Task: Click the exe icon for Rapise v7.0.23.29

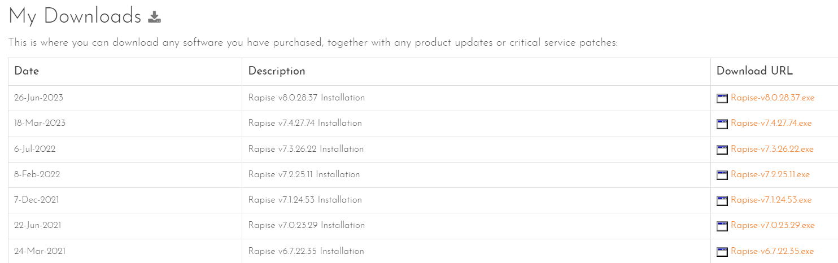Action: pos(722,226)
